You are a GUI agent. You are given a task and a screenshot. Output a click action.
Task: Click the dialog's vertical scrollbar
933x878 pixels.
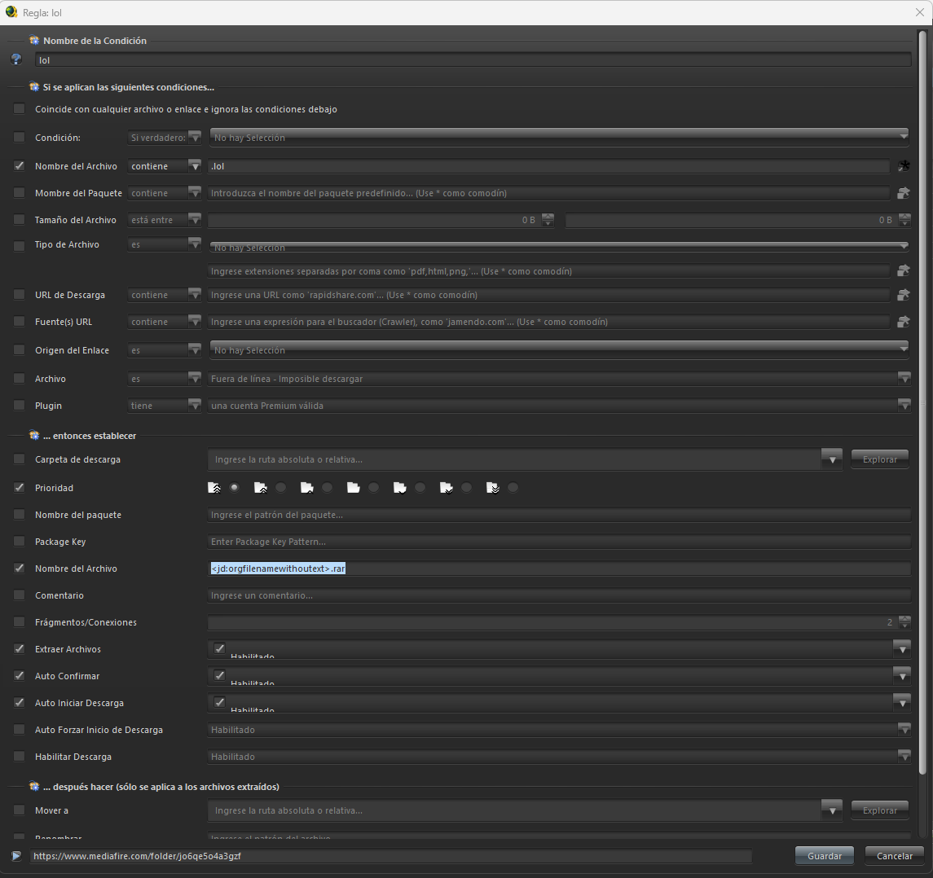point(923,402)
